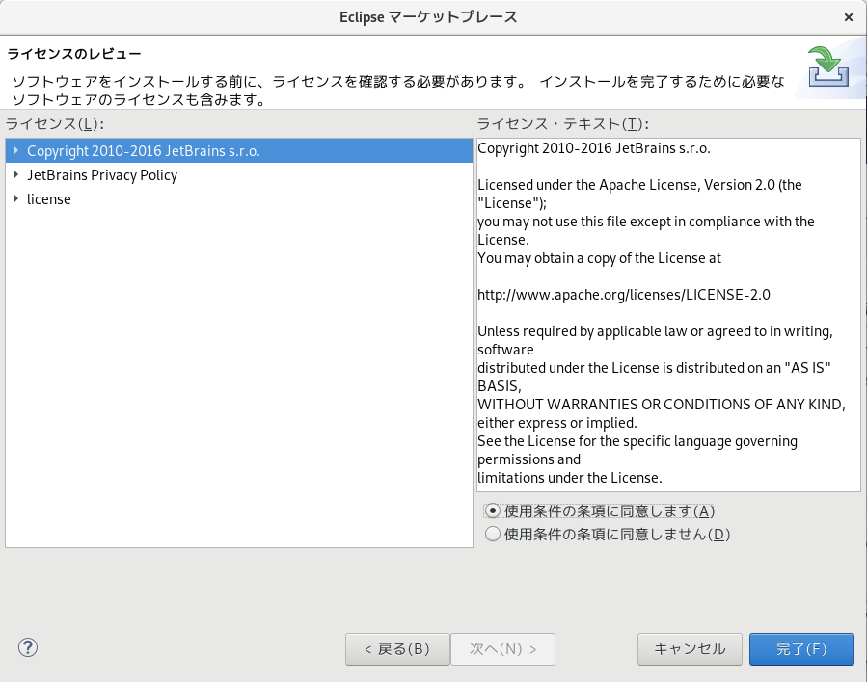Expand the license node arrow
Image resolution: width=867 pixels, height=682 pixels.
[x=15, y=198]
